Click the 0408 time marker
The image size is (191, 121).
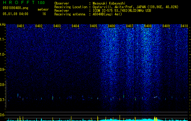point(148,26)
